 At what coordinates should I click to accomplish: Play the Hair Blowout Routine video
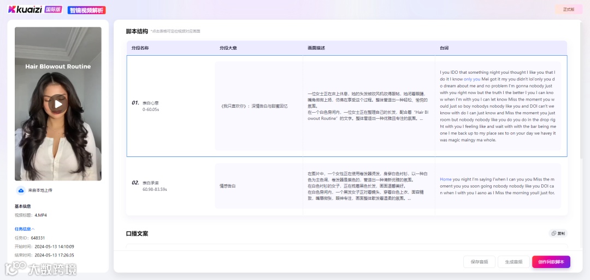click(x=58, y=104)
